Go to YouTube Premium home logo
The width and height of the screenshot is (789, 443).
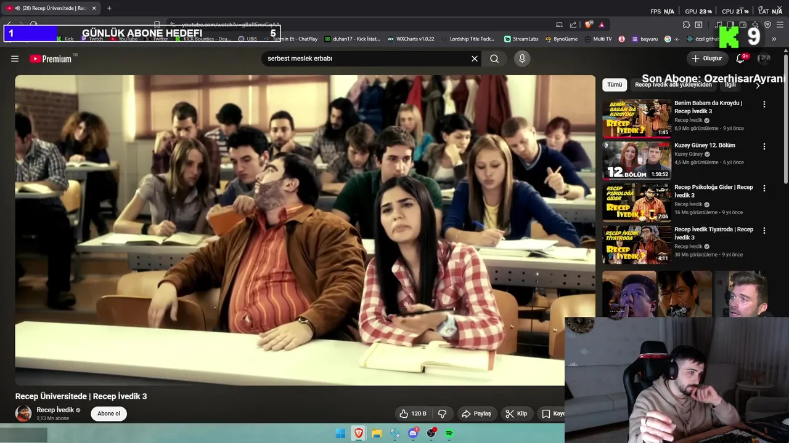(x=51, y=58)
